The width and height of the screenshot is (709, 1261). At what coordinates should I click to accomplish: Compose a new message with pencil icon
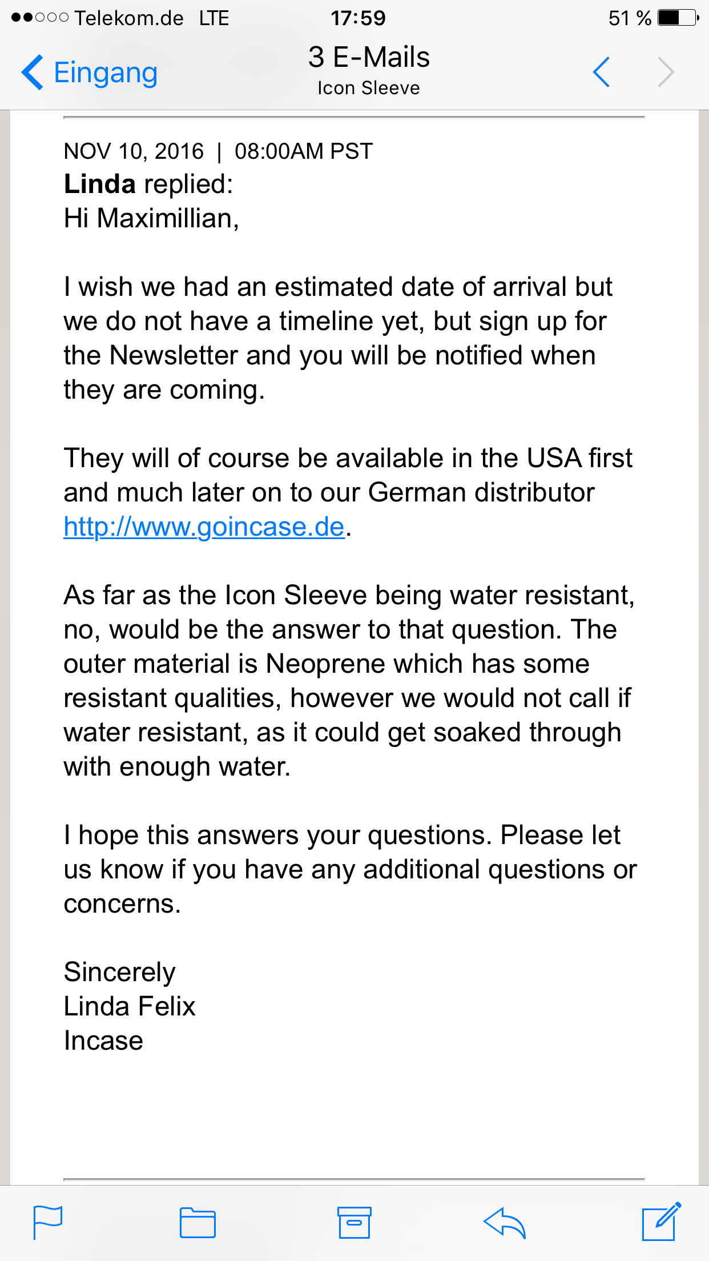click(661, 1221)
